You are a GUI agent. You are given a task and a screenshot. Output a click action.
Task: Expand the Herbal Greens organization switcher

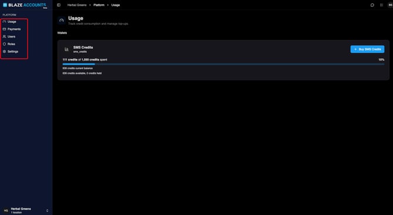(26, 210)
